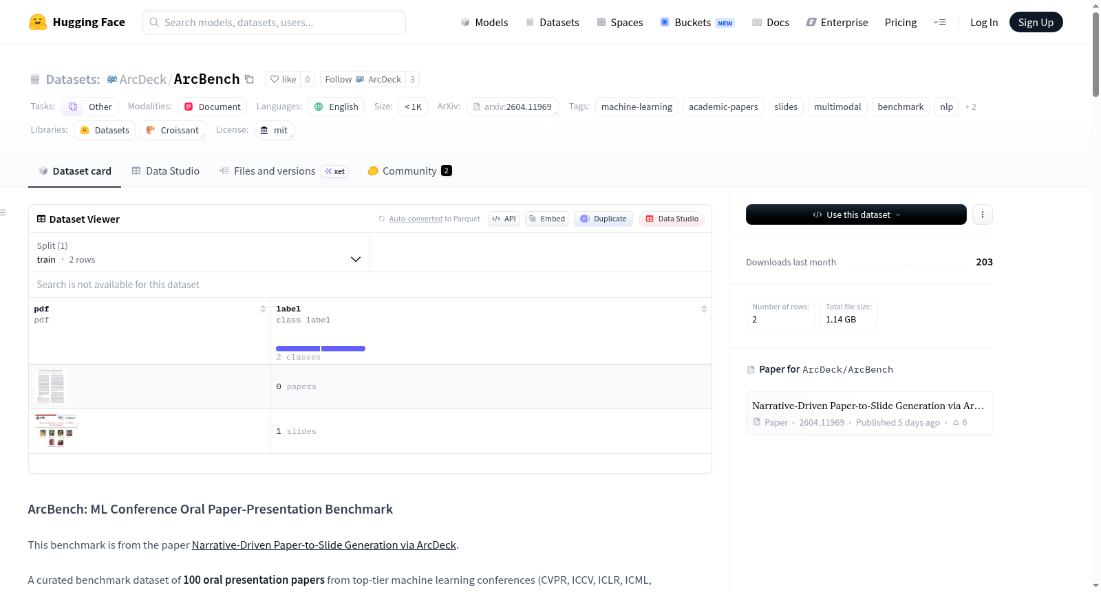
Task: Click the xet badge
Action: click(x=335, y=171)
